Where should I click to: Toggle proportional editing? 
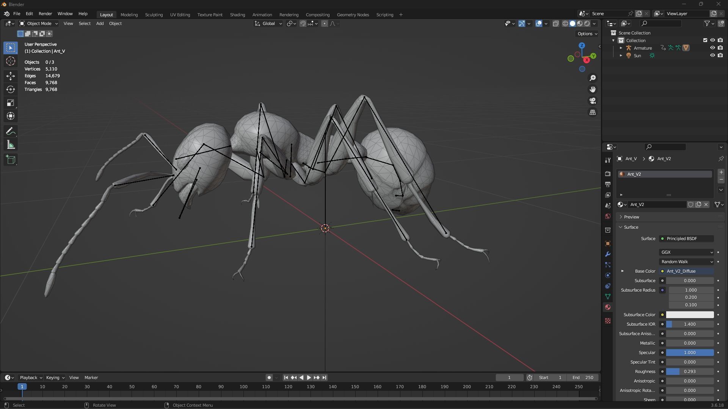(325, 23)
